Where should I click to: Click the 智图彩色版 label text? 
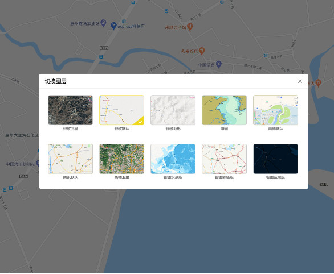click(x=225, y=177)
